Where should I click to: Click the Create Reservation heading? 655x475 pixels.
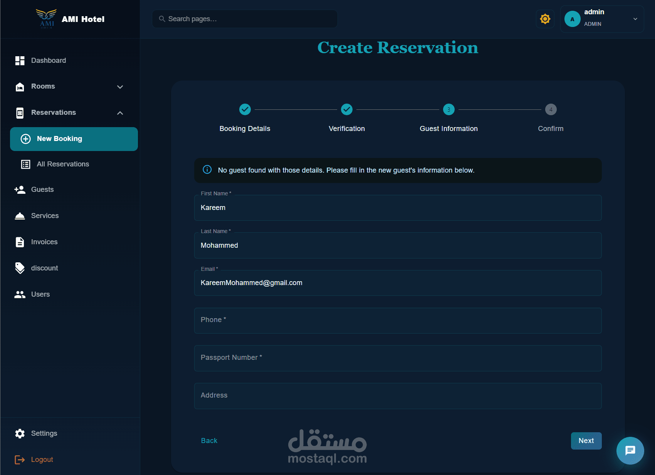398,48
